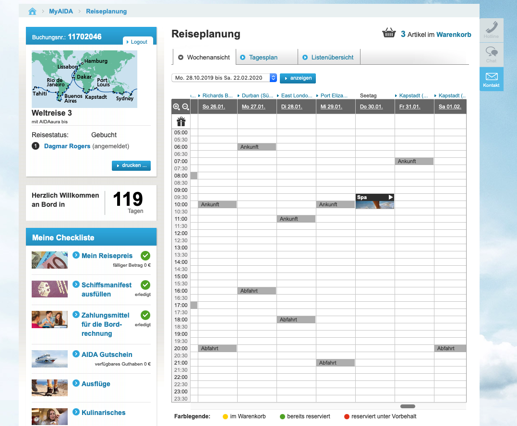Click the green checkmark next to Mein Reisepreis
This screenshot has width=517, height=426.
(145, 255)
